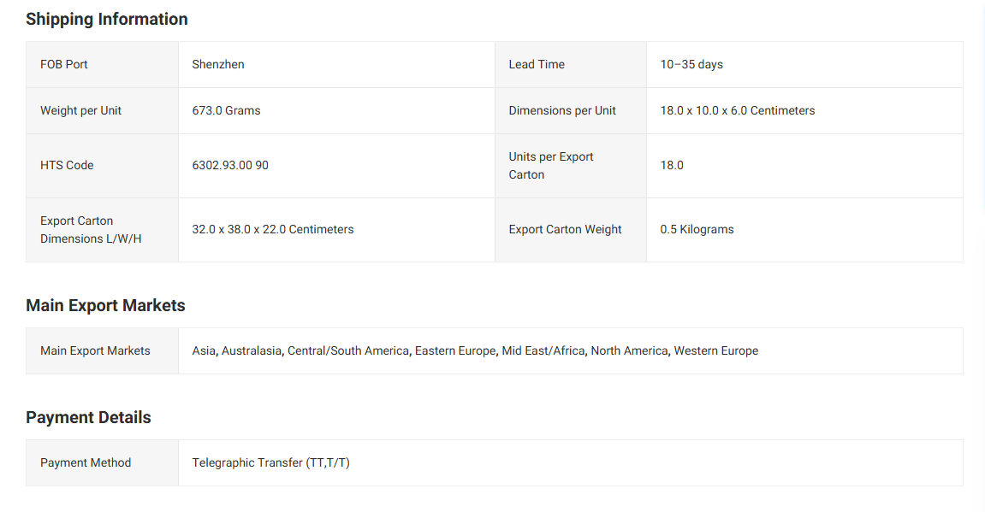Image resolution: width=985 pixels, height=512 pixels.
Task: Click the HTS code number 6302.93.00 90
Action: coord(230,165)
